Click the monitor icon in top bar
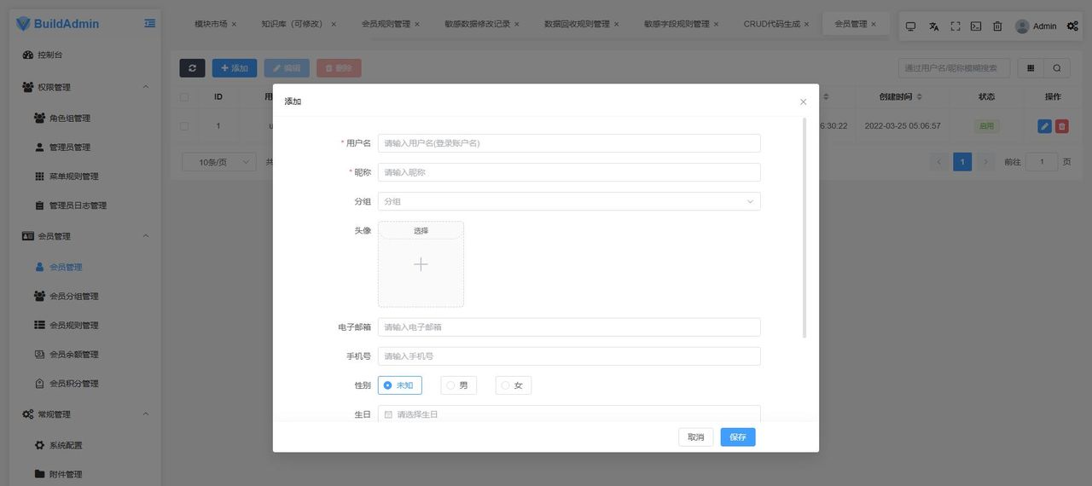 [x=910, y=26]
